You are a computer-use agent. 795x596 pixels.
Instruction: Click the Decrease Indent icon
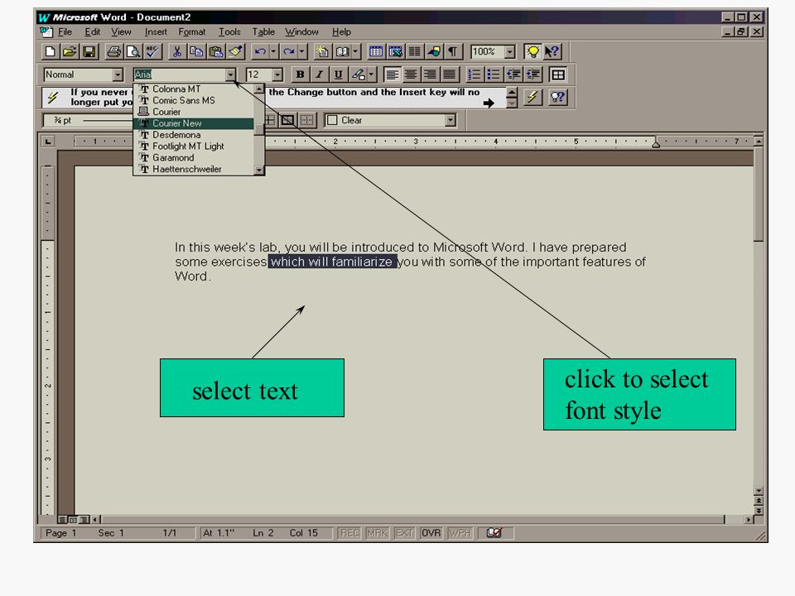pyautogui.click(x=513, y=74)
